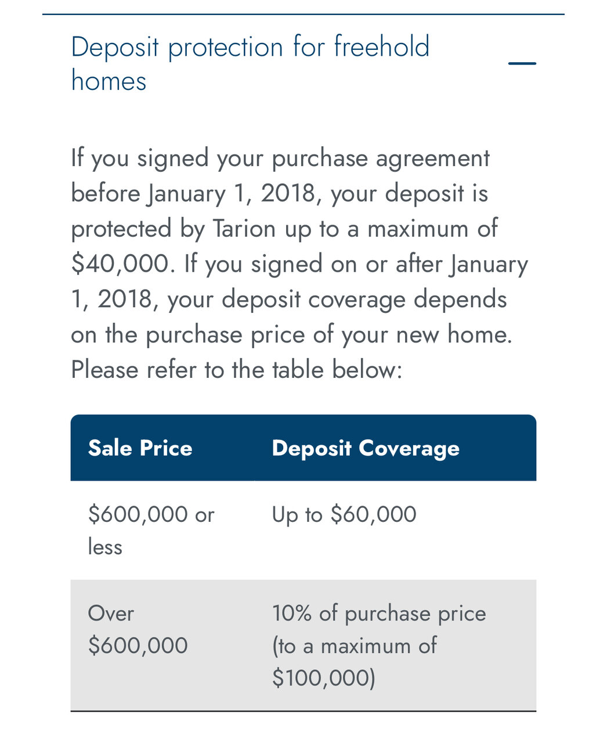Click the '(to a maximum of' text line
This screenshot has width=607, height=743.
point(354,645)
